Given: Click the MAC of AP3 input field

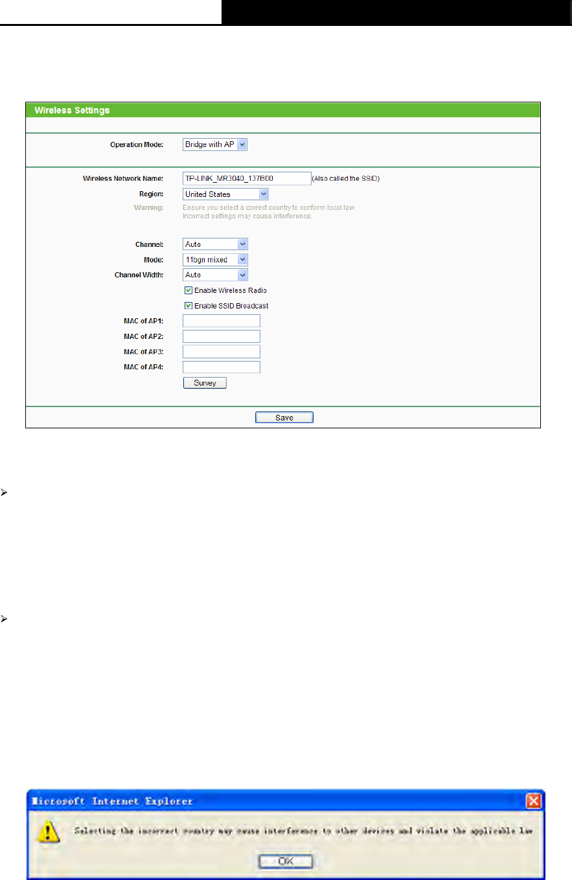Looking at the screenshot, I should click(x=222, y=352).
